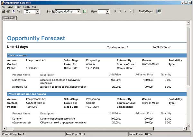Open the Page number dropdown
The width and height of the screenshot is (193, 137).
(x=107, y=12)
